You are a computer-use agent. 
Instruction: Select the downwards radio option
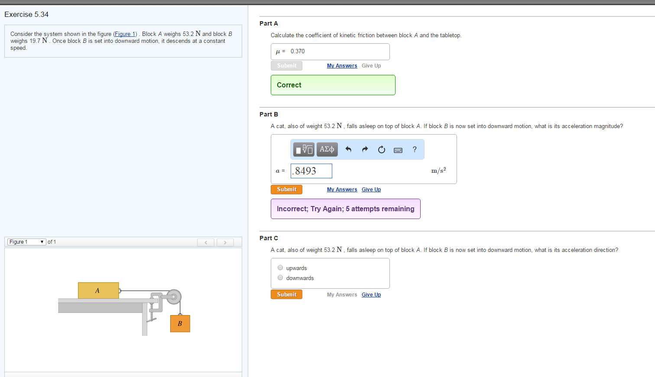[280, 278]
